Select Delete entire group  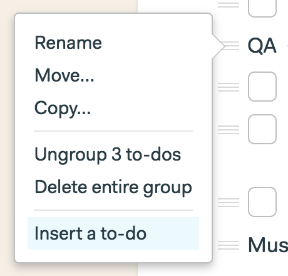(x=113, y=188)
